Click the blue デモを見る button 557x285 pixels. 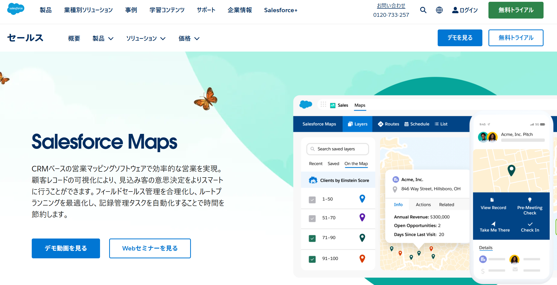click(x=460, y=38)
